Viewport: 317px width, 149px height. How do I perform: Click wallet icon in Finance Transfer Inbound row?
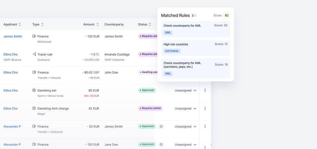pos(34,72)
